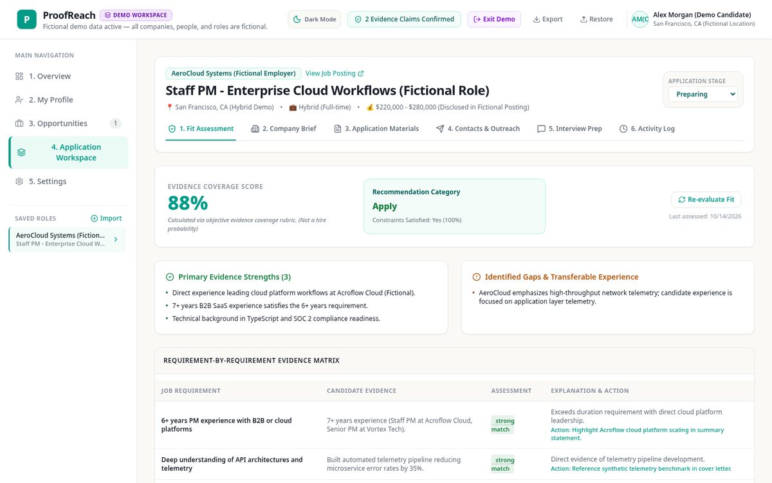772x483 pixels.
Task: Switch to the Company Brief tab
Action: tap(284, 129)
